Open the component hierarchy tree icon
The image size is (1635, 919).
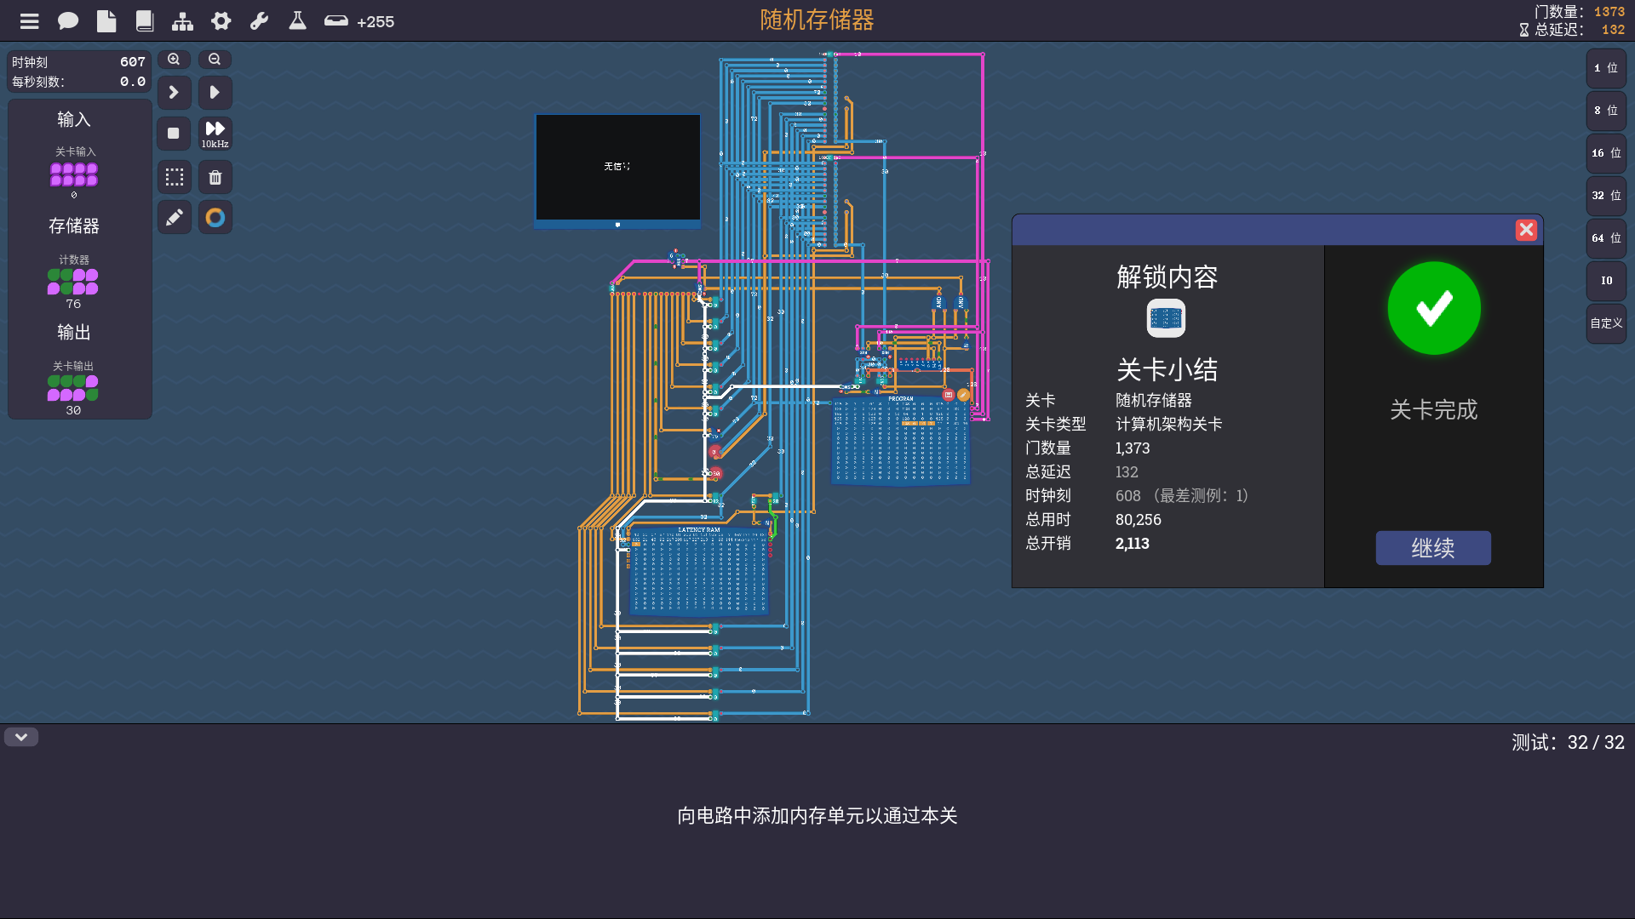(x=182, y=21)
